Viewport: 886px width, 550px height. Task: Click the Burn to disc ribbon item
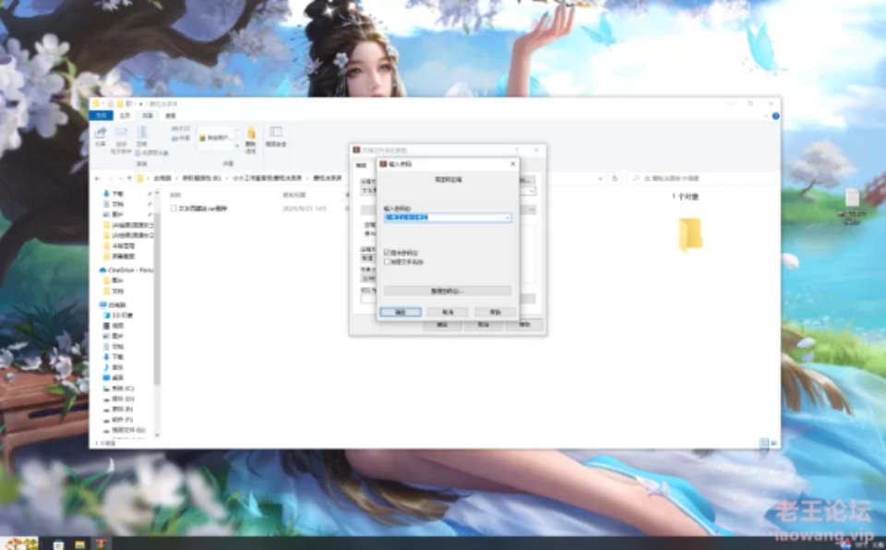tap(152, 152)
